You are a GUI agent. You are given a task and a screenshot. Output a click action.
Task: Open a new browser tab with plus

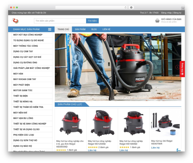pos(183,8)
